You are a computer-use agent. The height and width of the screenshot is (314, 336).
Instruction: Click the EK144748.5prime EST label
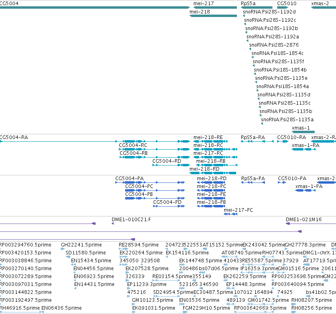point(201,261)
